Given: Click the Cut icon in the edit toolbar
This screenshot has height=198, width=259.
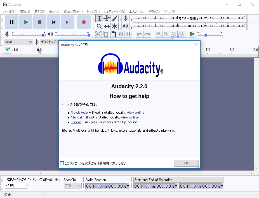Looking at the screenshot, I should pos(98,34).
